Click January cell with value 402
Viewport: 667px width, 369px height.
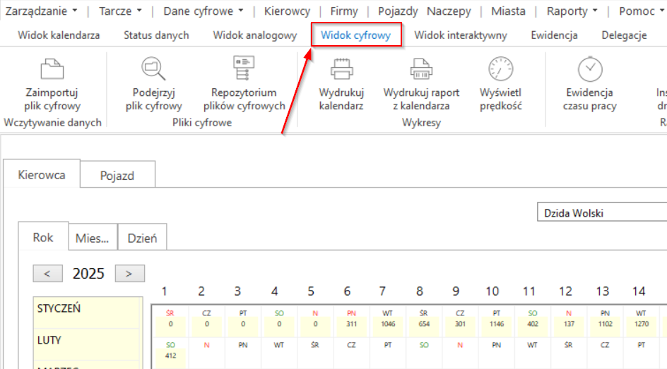pyautogui.click(x=533, y=322)
